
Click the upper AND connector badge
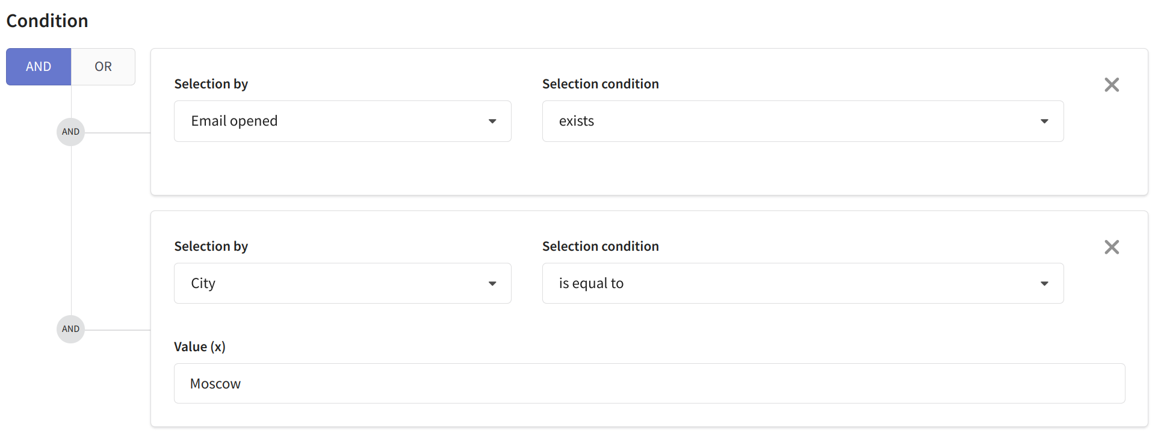(70, 132)
